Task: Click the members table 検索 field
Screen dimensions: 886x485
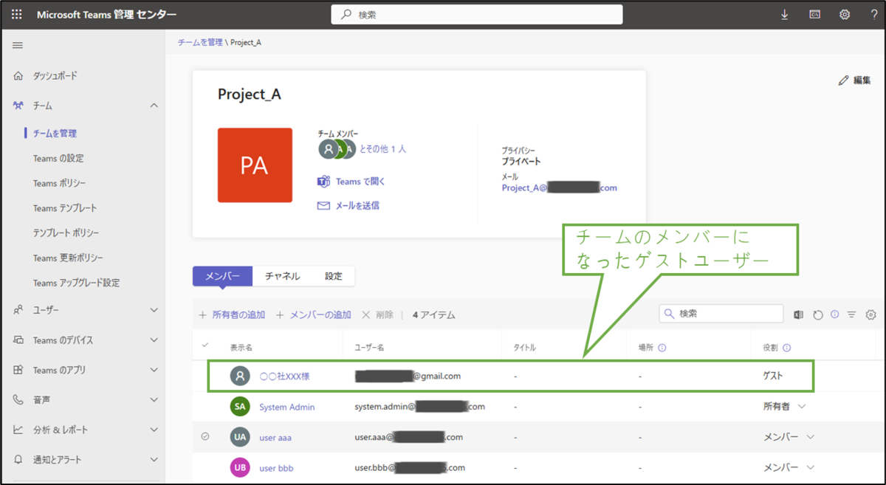Action: click(721, 314)
